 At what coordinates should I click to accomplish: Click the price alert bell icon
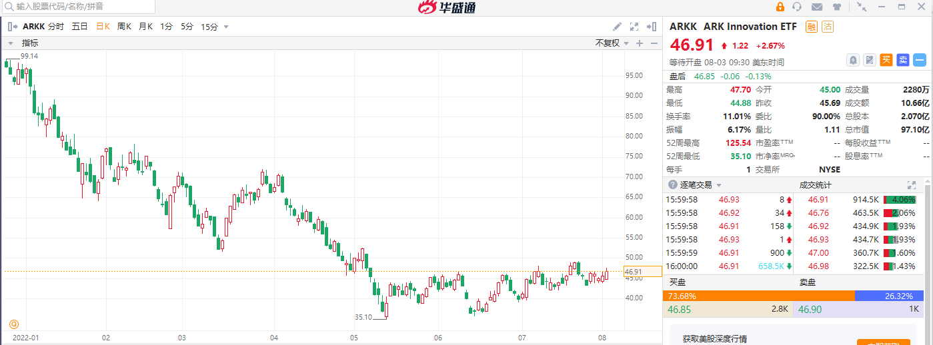[x=853, y=60]
